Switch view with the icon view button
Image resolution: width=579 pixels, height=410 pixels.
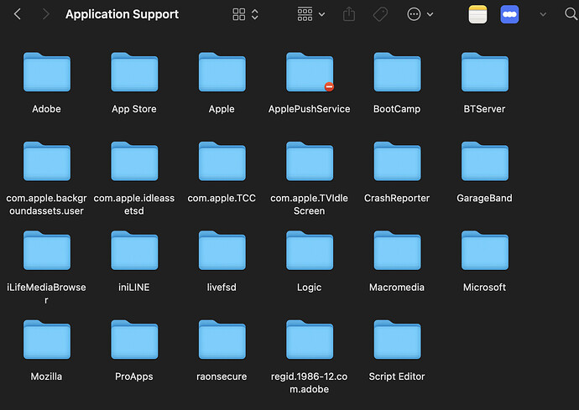pyautogui.click(x=239, y=14)
